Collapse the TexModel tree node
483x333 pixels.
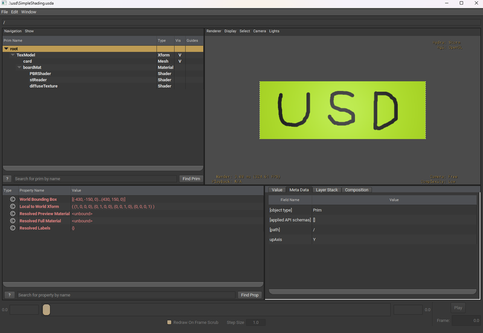pos(13,55)
